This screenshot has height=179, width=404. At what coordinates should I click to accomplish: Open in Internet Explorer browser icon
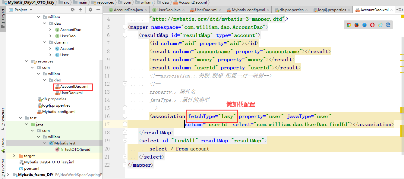(380, 25)
